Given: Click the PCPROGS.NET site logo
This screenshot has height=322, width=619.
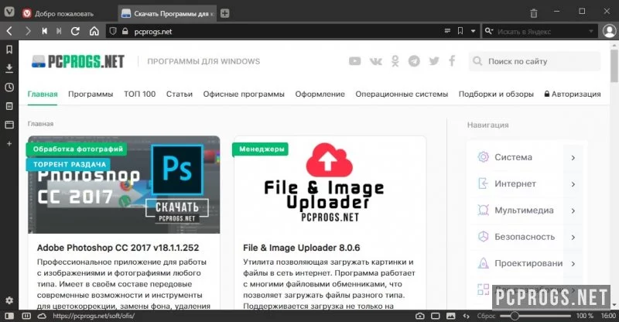Looking at the screenshot, I should (78, 61).
